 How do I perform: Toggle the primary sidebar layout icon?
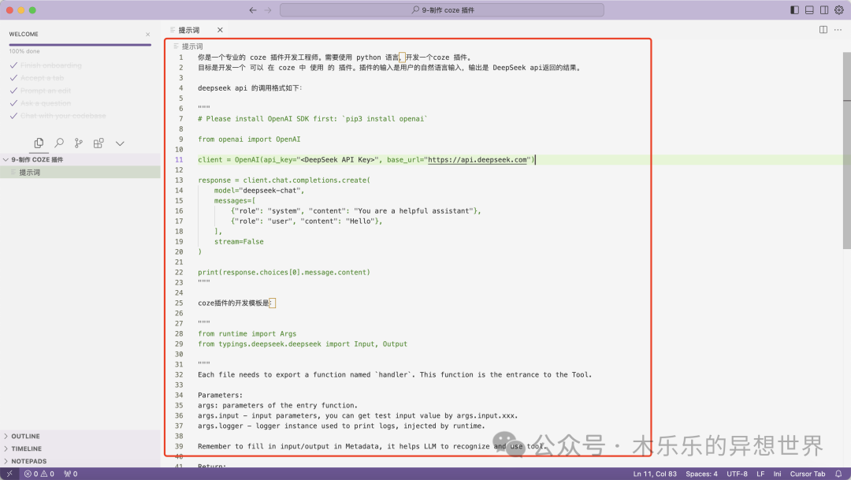tap(794, 9)
